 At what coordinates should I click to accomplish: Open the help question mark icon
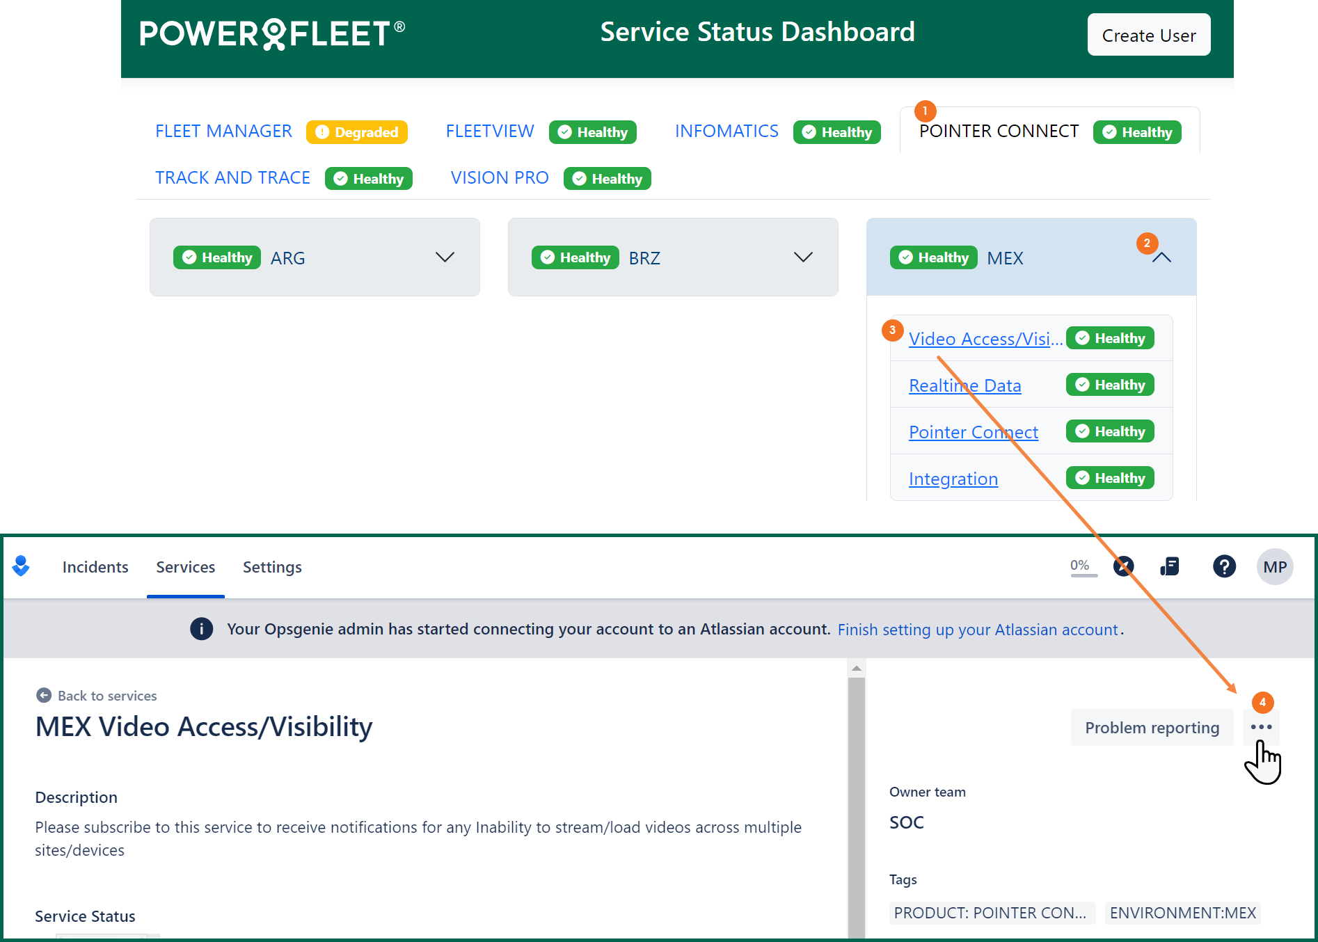1224,566
